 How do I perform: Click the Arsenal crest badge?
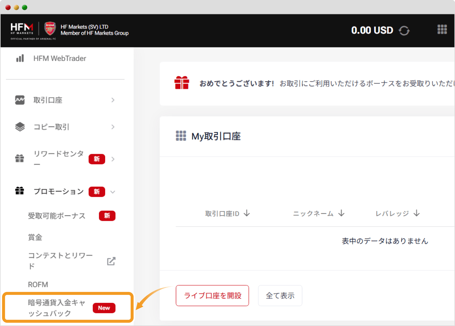coord(50,29)
